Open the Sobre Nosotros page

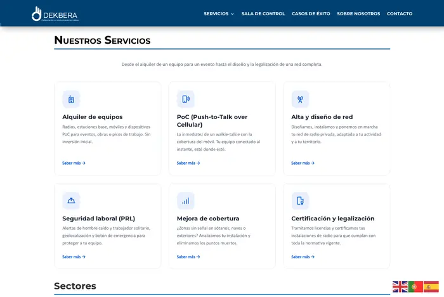(x=358, y=13)
